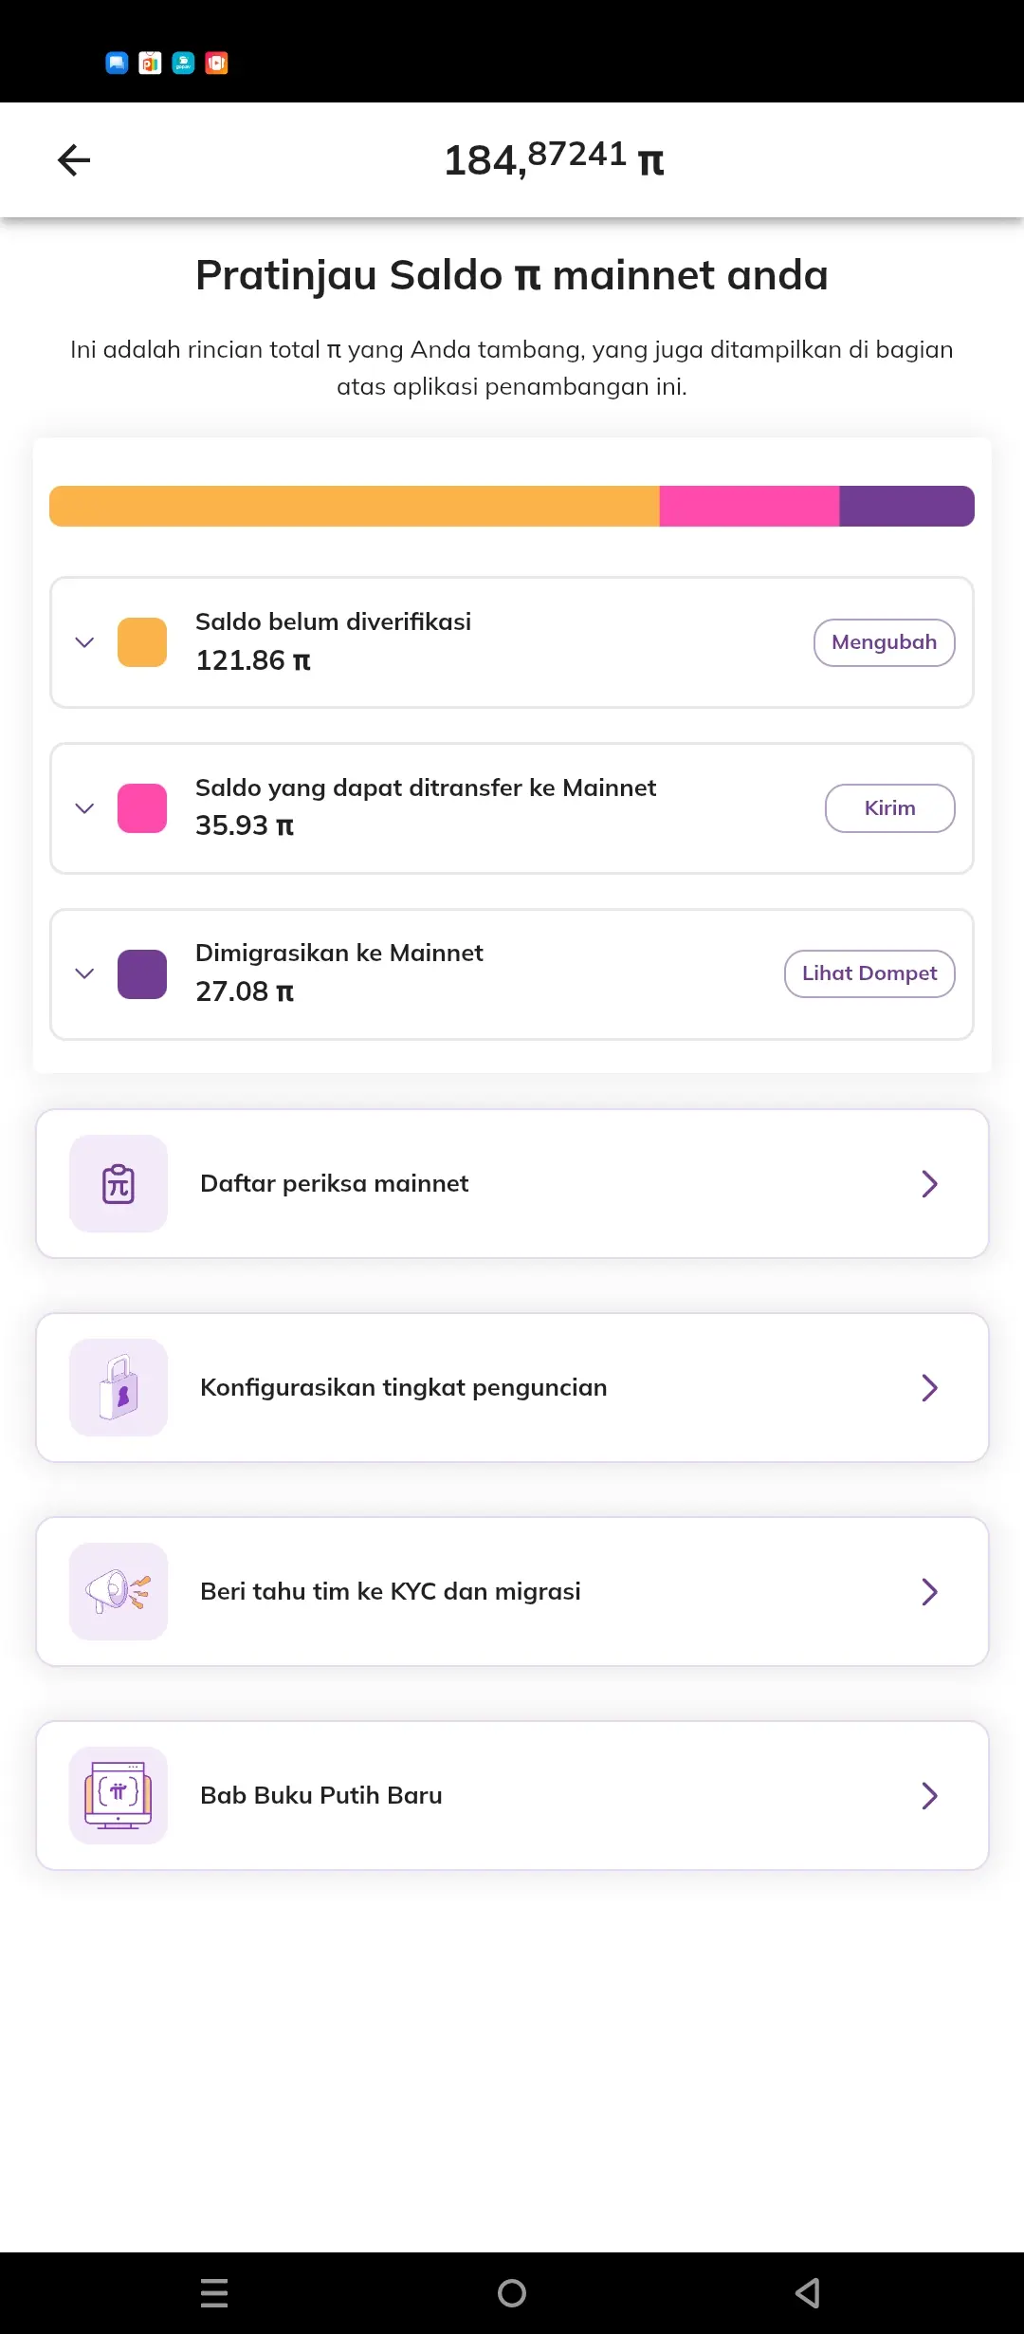Tap the padlock lockup icon
The height and width of the screenshot is (2334, 1024).
click(x=119, y=1388)
